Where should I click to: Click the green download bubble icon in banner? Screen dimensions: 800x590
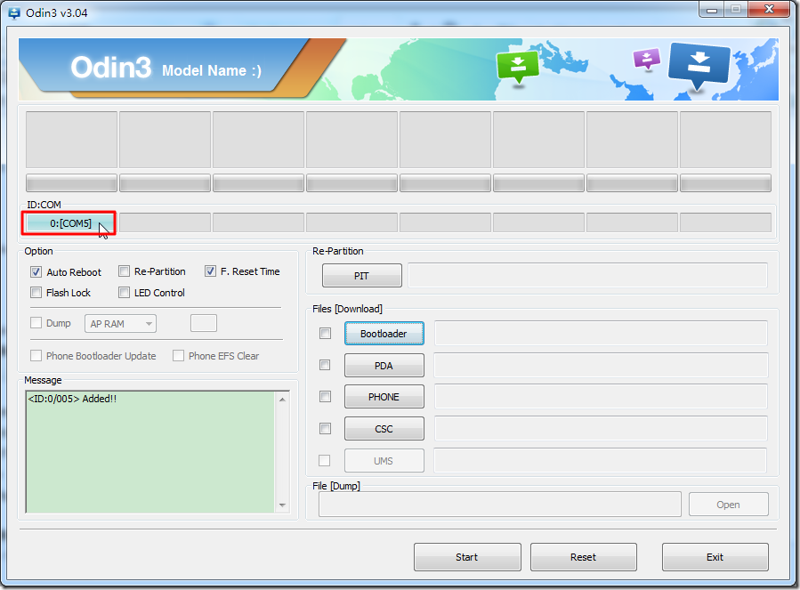518,67
